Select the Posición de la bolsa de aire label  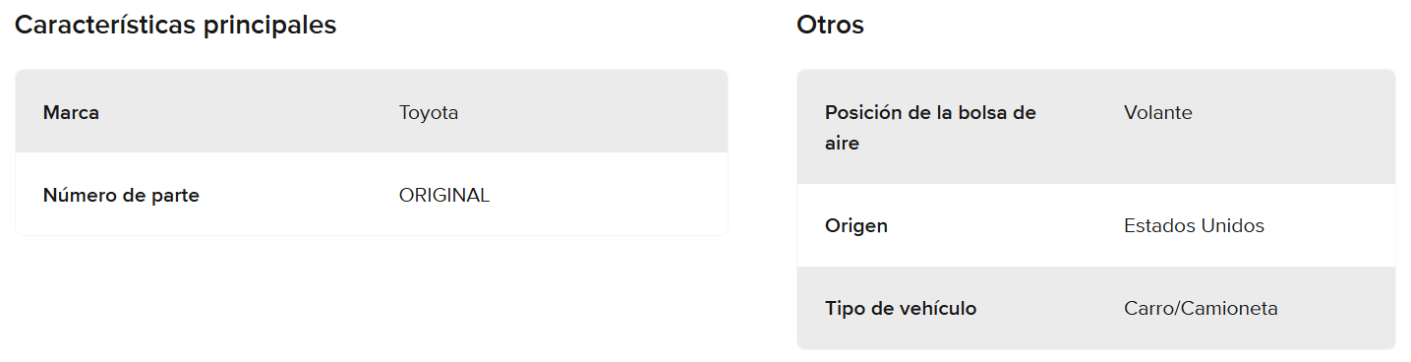930,128
